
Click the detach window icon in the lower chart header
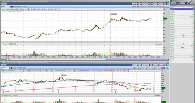pyautogui.click(x=168, y=65)
